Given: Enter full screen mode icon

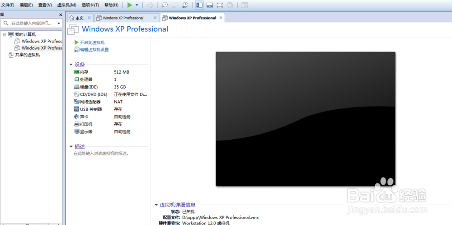Looking at the screenshot, I should pyautogui.click(x=220, y=5).
